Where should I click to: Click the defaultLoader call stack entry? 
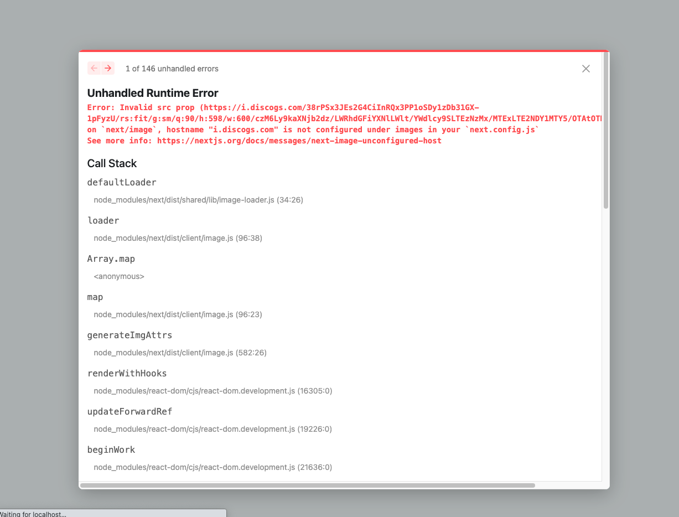pyautogui.click(x=122, y=182)
